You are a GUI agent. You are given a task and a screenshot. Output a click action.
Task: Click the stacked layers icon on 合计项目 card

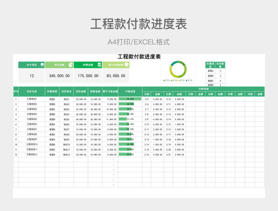tap(42, 65)
